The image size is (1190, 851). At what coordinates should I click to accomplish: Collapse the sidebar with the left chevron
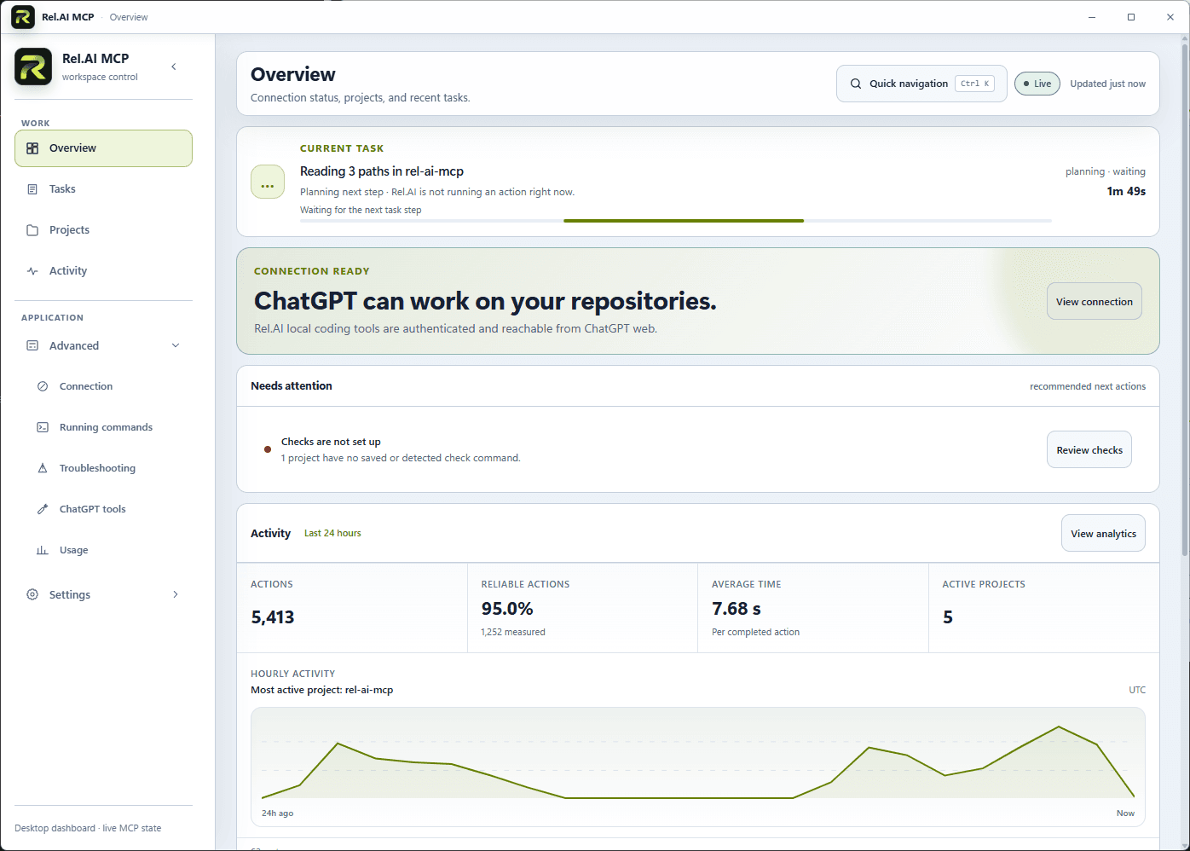[x=174, y=67]
